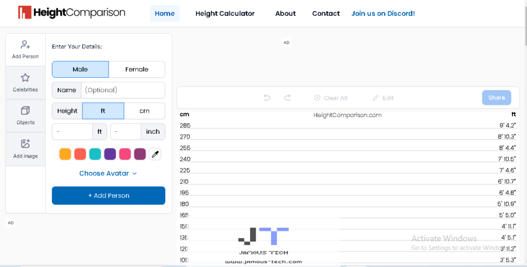Click the HeightComparison logo
The image size is (527, 267).
72,12
